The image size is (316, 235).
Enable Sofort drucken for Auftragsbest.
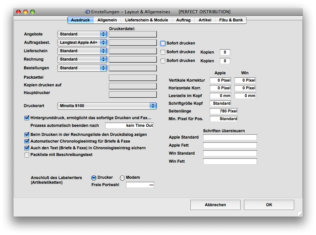click(163, 43)
